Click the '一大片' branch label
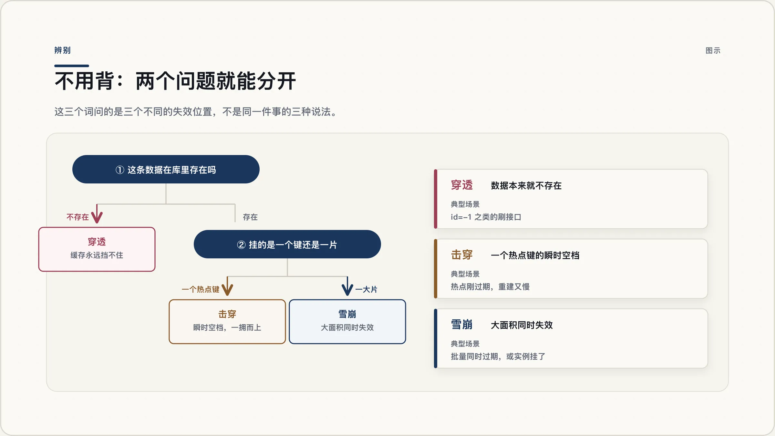775x436 pixels. click(x=366, y=289)
